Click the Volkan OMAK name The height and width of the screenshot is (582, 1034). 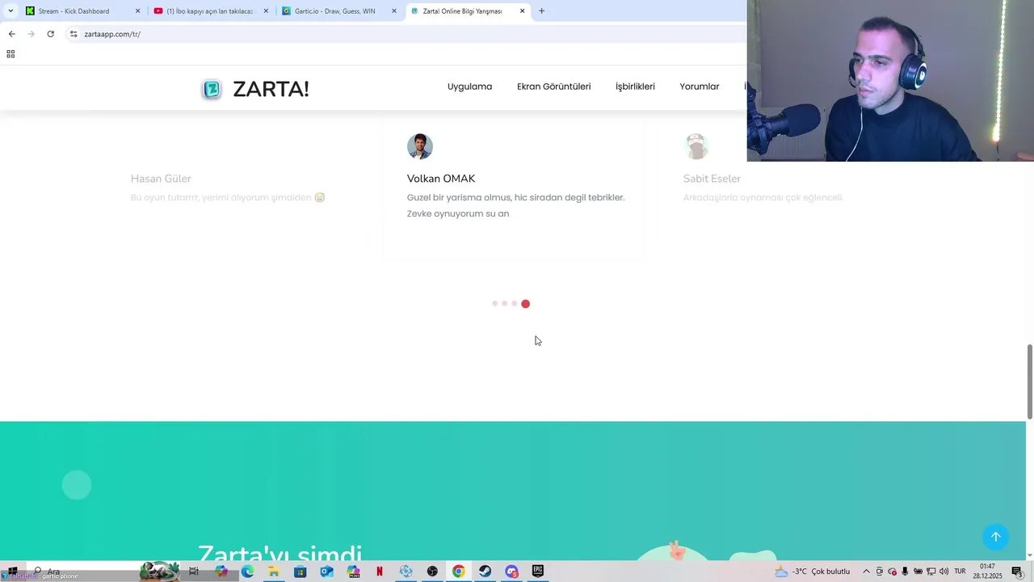(441, 179)
